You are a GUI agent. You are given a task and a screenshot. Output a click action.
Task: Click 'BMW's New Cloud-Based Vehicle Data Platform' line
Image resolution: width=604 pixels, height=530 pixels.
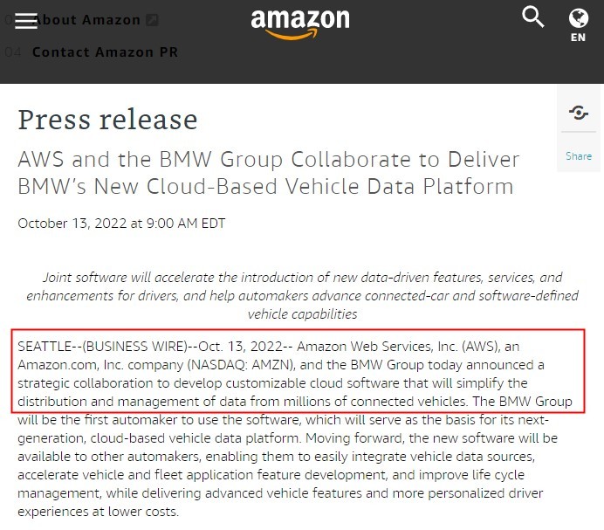pos(266,187)
